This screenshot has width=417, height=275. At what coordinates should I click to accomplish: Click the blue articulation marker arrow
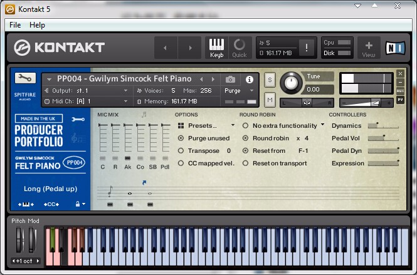[x=144, y=182]
